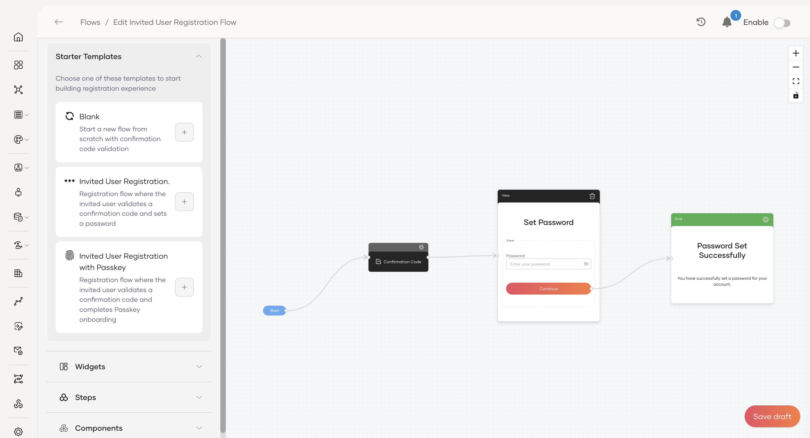Click the version history clock icon
This screenshot has width=810, height=438.
click(701, 22)
